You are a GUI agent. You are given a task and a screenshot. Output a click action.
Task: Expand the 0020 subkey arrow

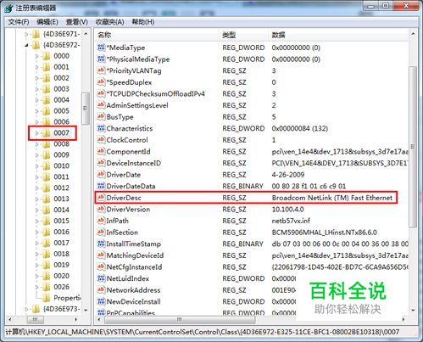[37, 276]
